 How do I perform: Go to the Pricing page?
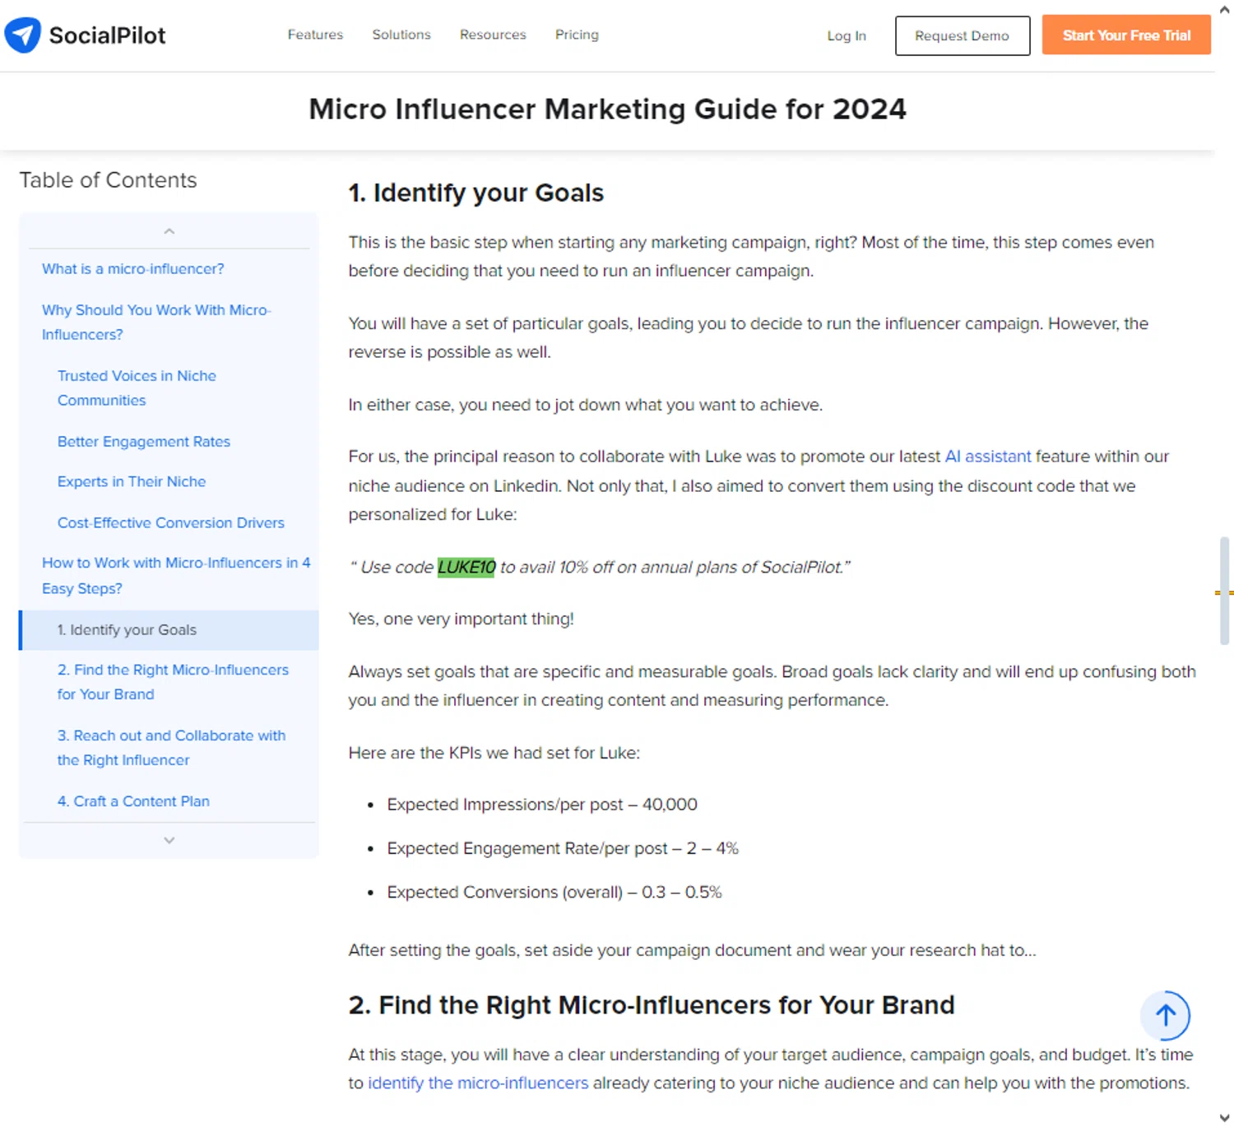tap(577, 35)
